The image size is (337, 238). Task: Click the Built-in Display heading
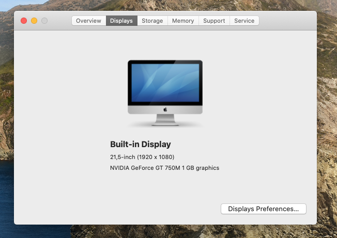coord(141,144)
